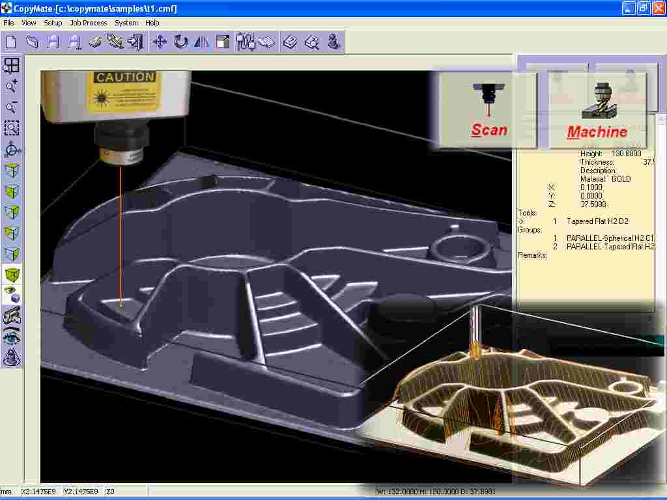Viewport: 667px width, 500px height.
Task: Toggle the solid green cube shaded view
Action: pos(12,274)
